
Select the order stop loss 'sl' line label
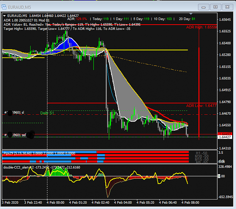(14, 112)
